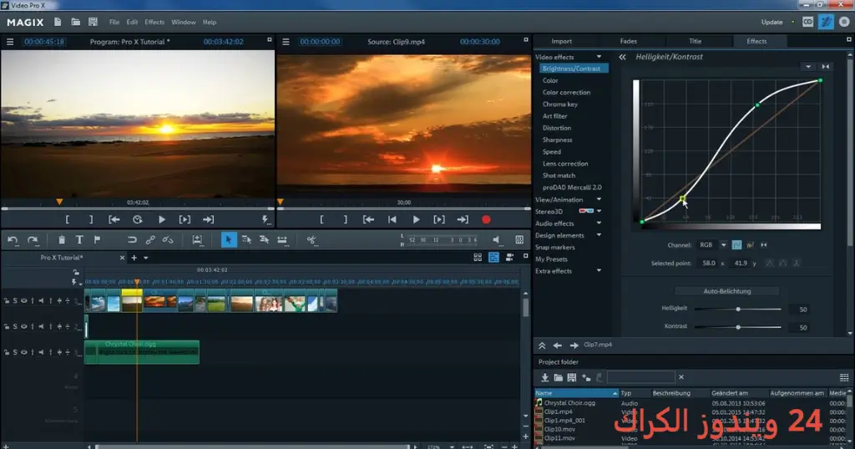Screen dimensions: 855x449
Task: Click the scissors cut tool icon
Action: click(x=311, y=240)
